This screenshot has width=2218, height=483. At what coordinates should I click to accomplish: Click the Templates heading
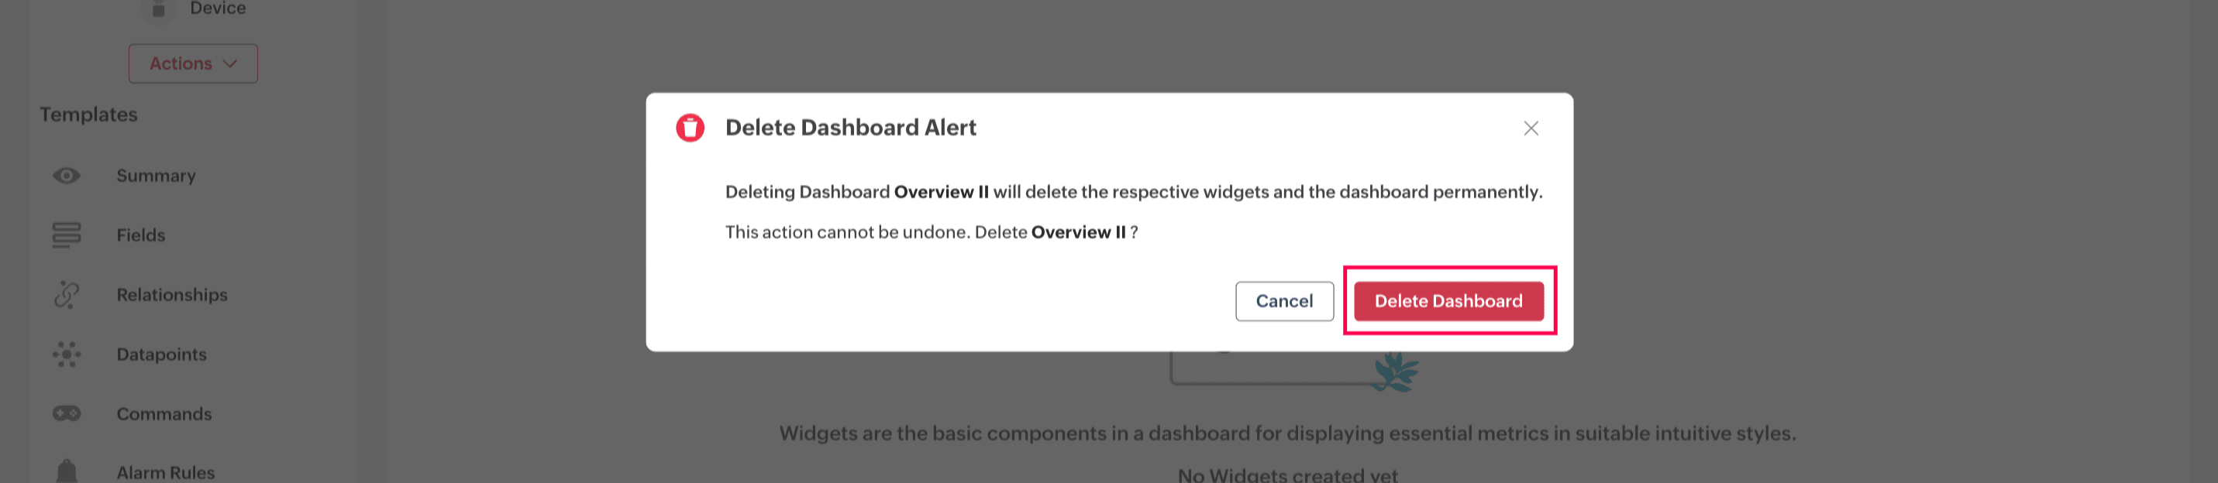(88, 115)
